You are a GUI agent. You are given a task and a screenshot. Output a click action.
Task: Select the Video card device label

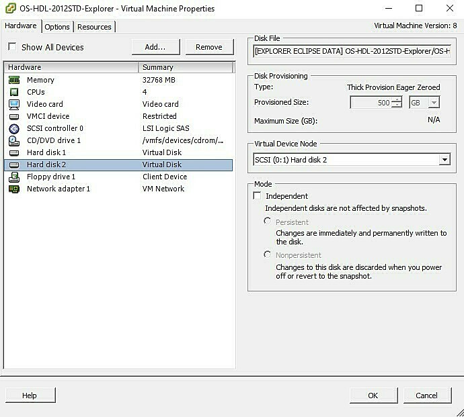pos(44,104)
